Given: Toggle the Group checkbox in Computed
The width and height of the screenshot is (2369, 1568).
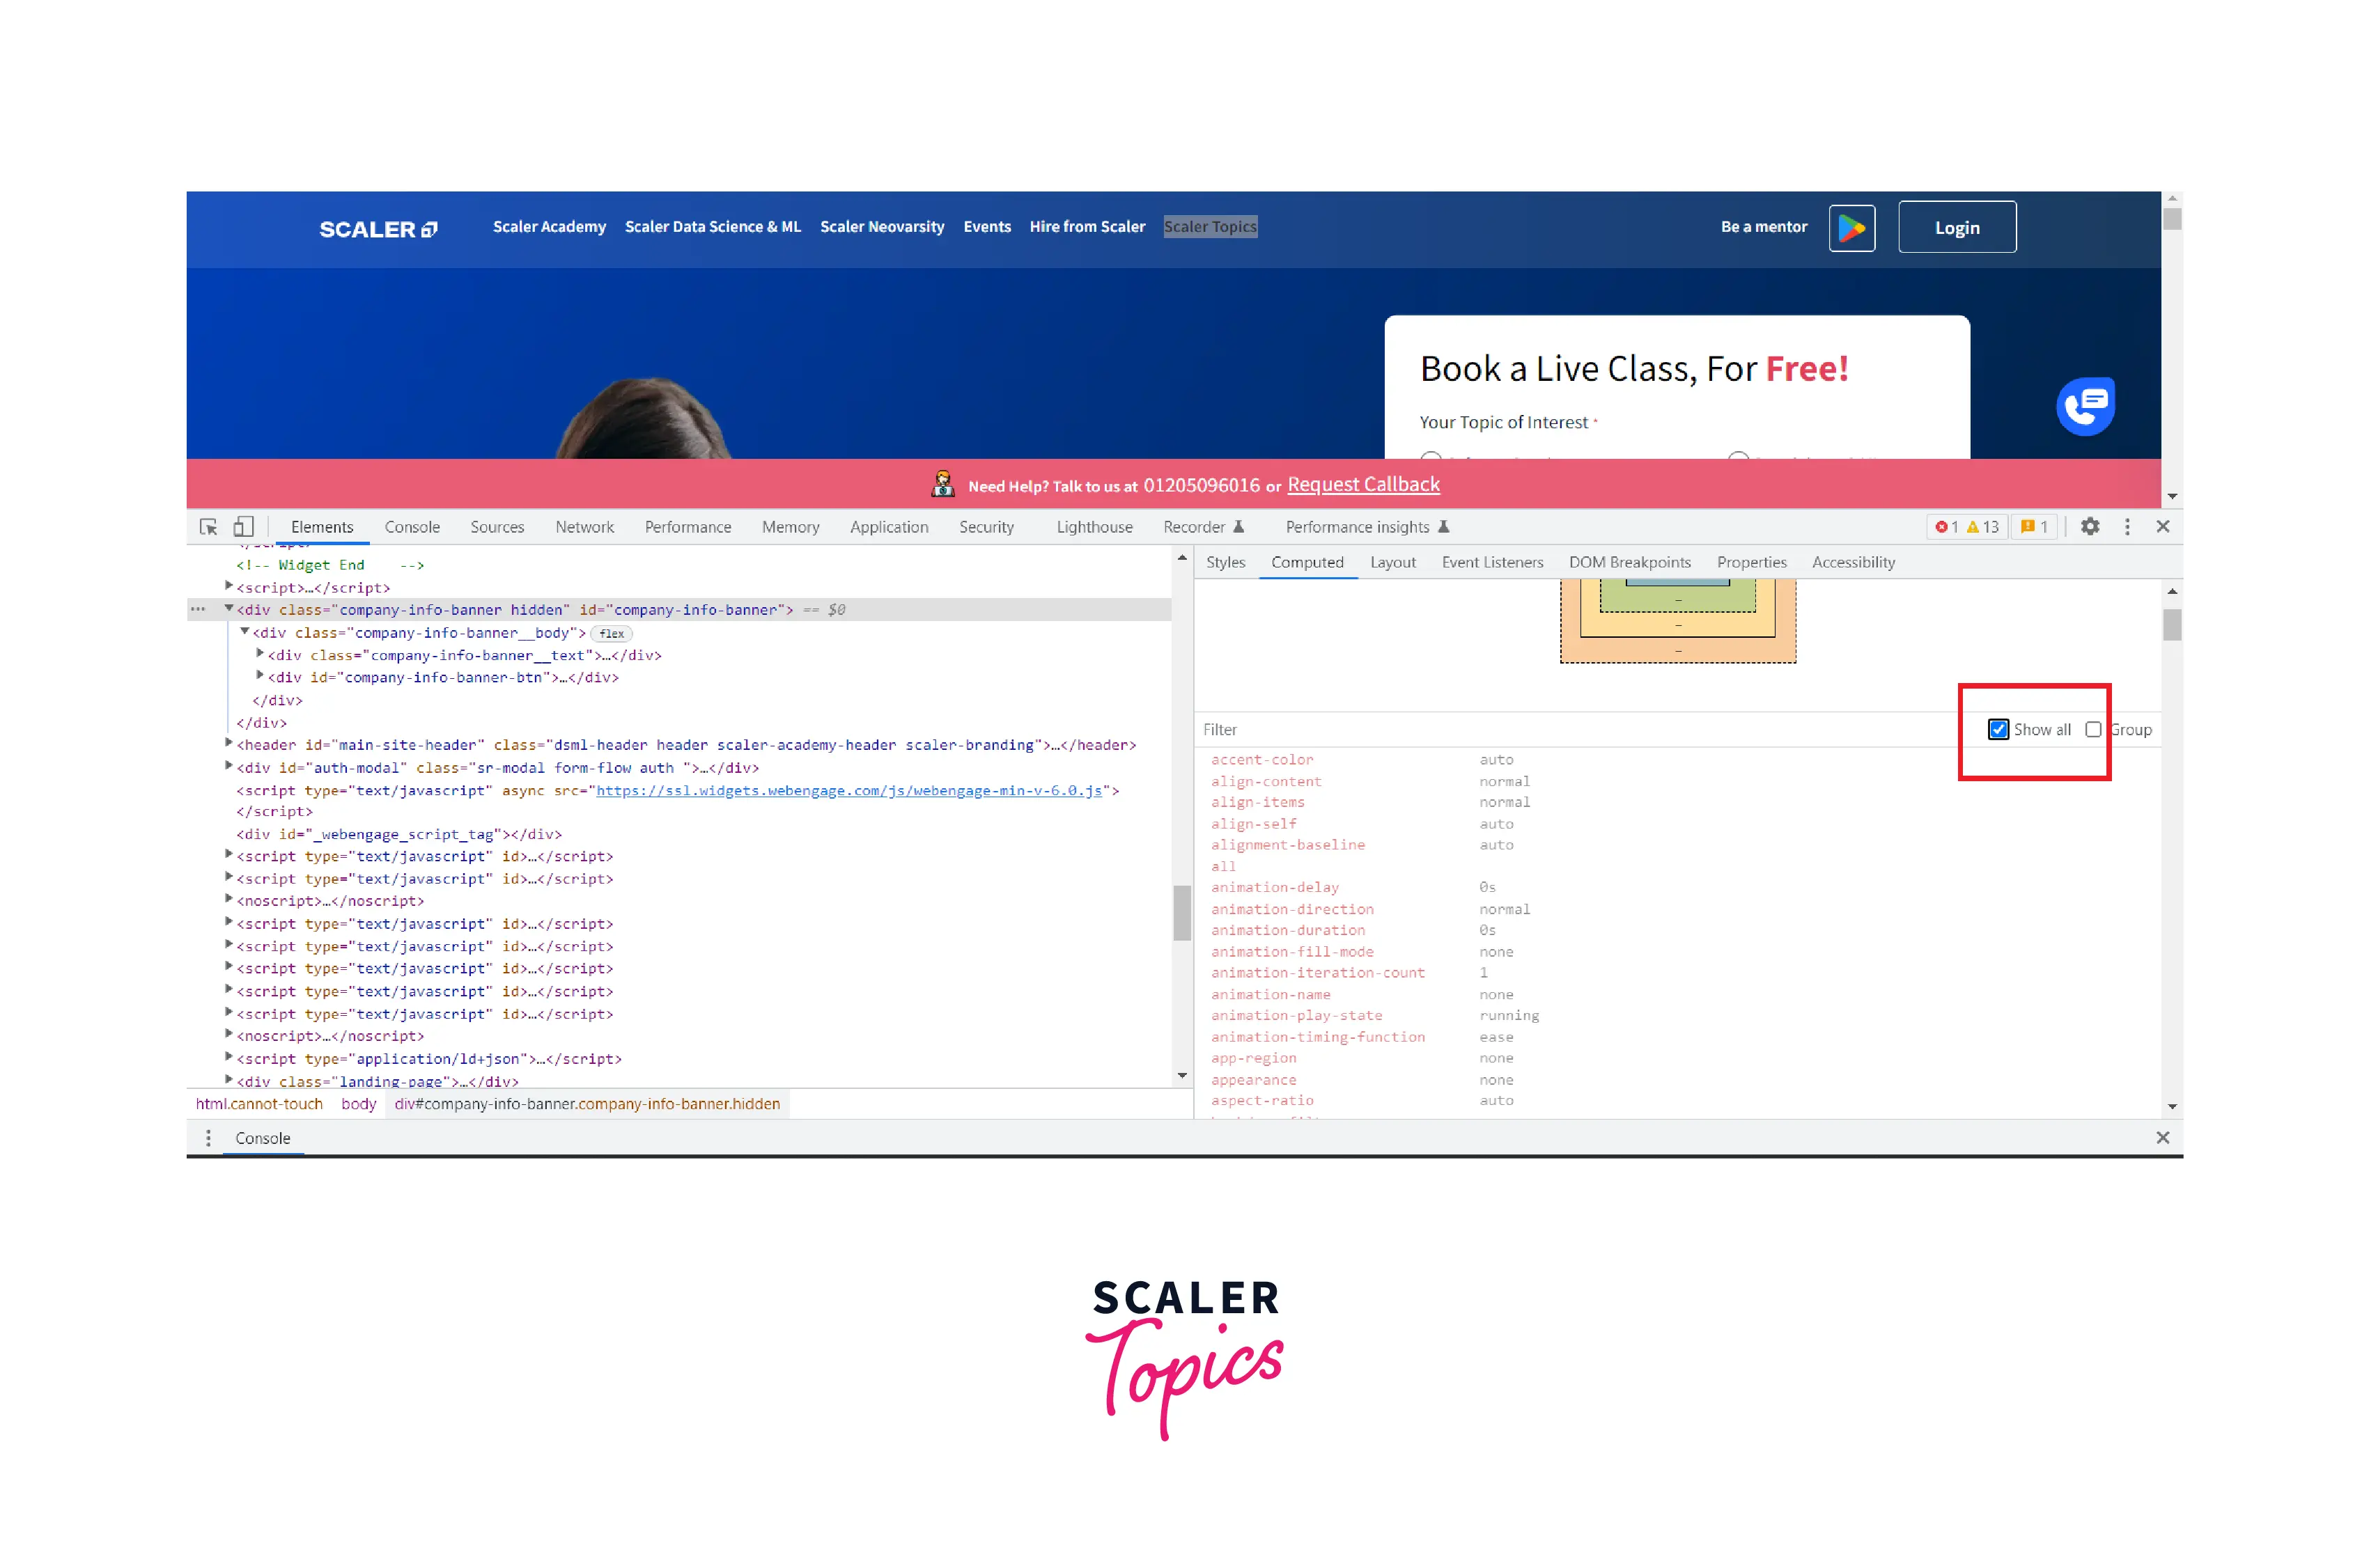Looking at the screenshot, I should (2096, 730).
